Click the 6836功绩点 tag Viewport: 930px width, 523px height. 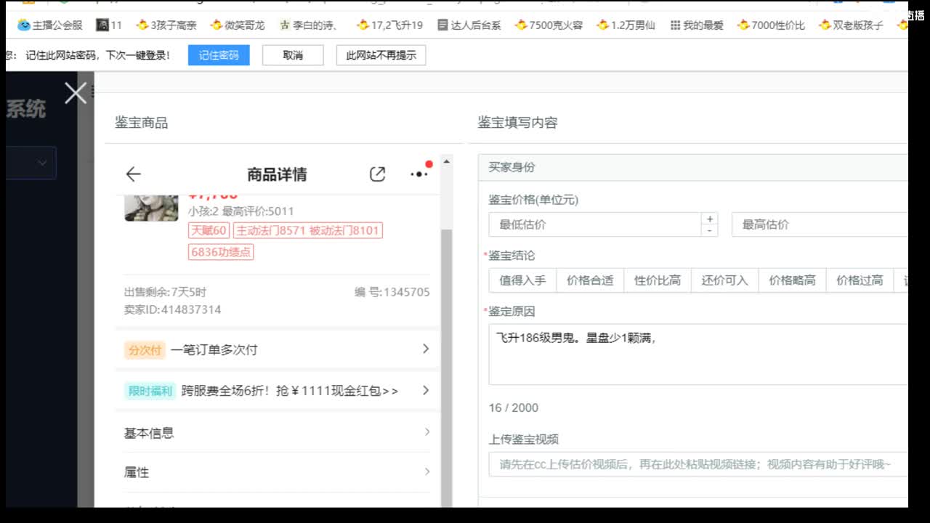[x=221, y=252]
